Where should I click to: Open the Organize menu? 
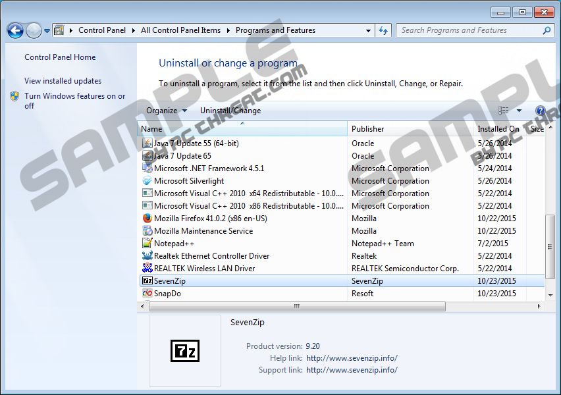click(167, 111)
